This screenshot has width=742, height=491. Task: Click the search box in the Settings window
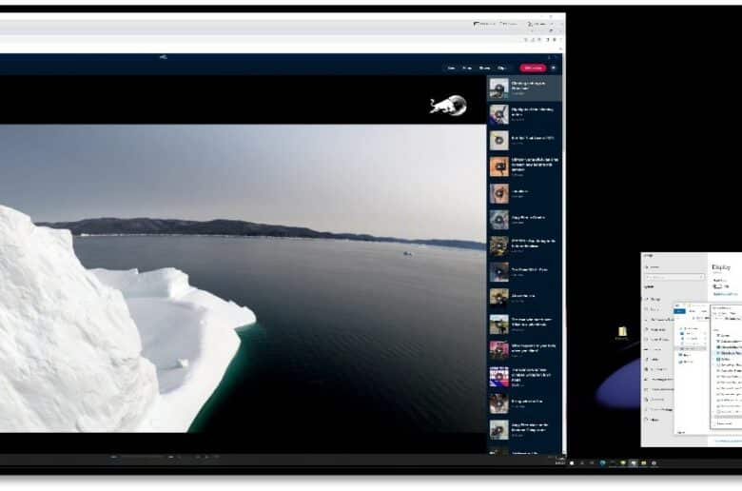click(674, 277)
